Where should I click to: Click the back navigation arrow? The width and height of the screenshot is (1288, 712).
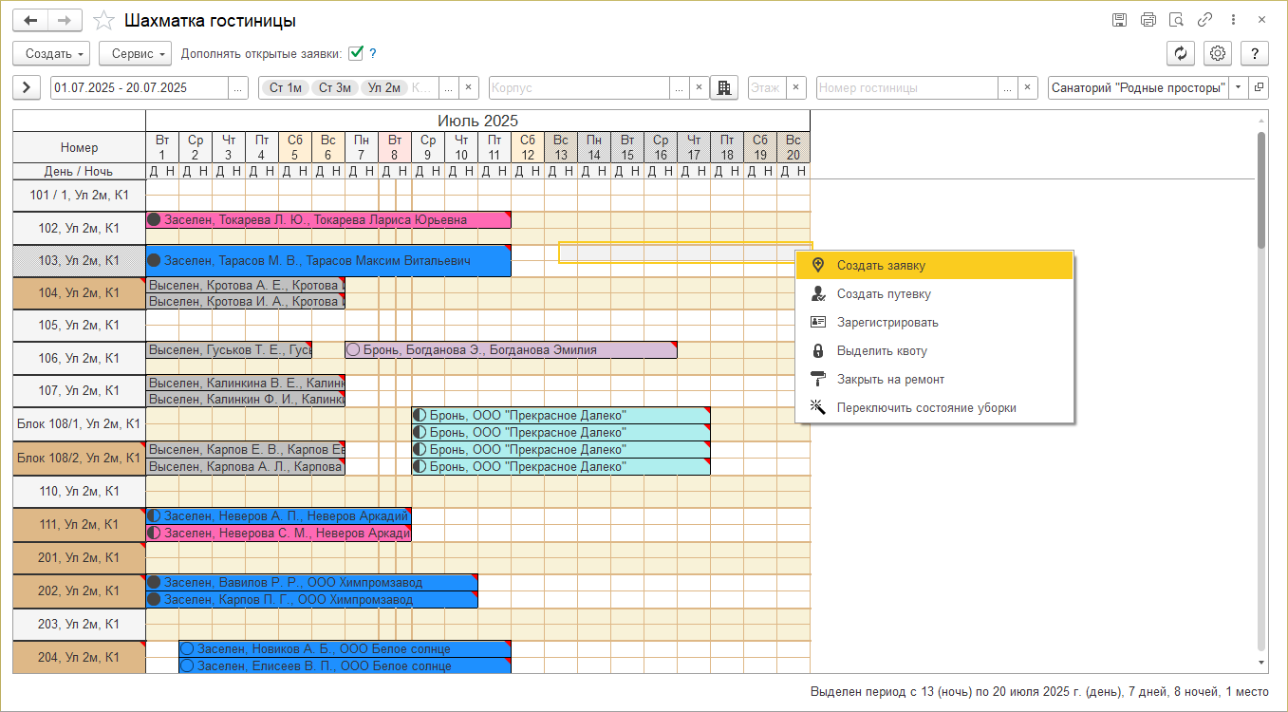pos(30,21)
